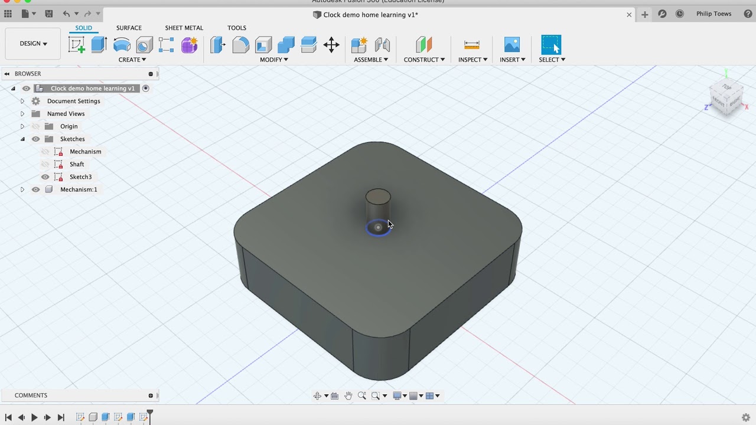Image resolution: width=756 pixels, height=425 pixels.
Task: Open the MODIFY dropdown menu
Action: pyautogui.click(x=273, y=60)
